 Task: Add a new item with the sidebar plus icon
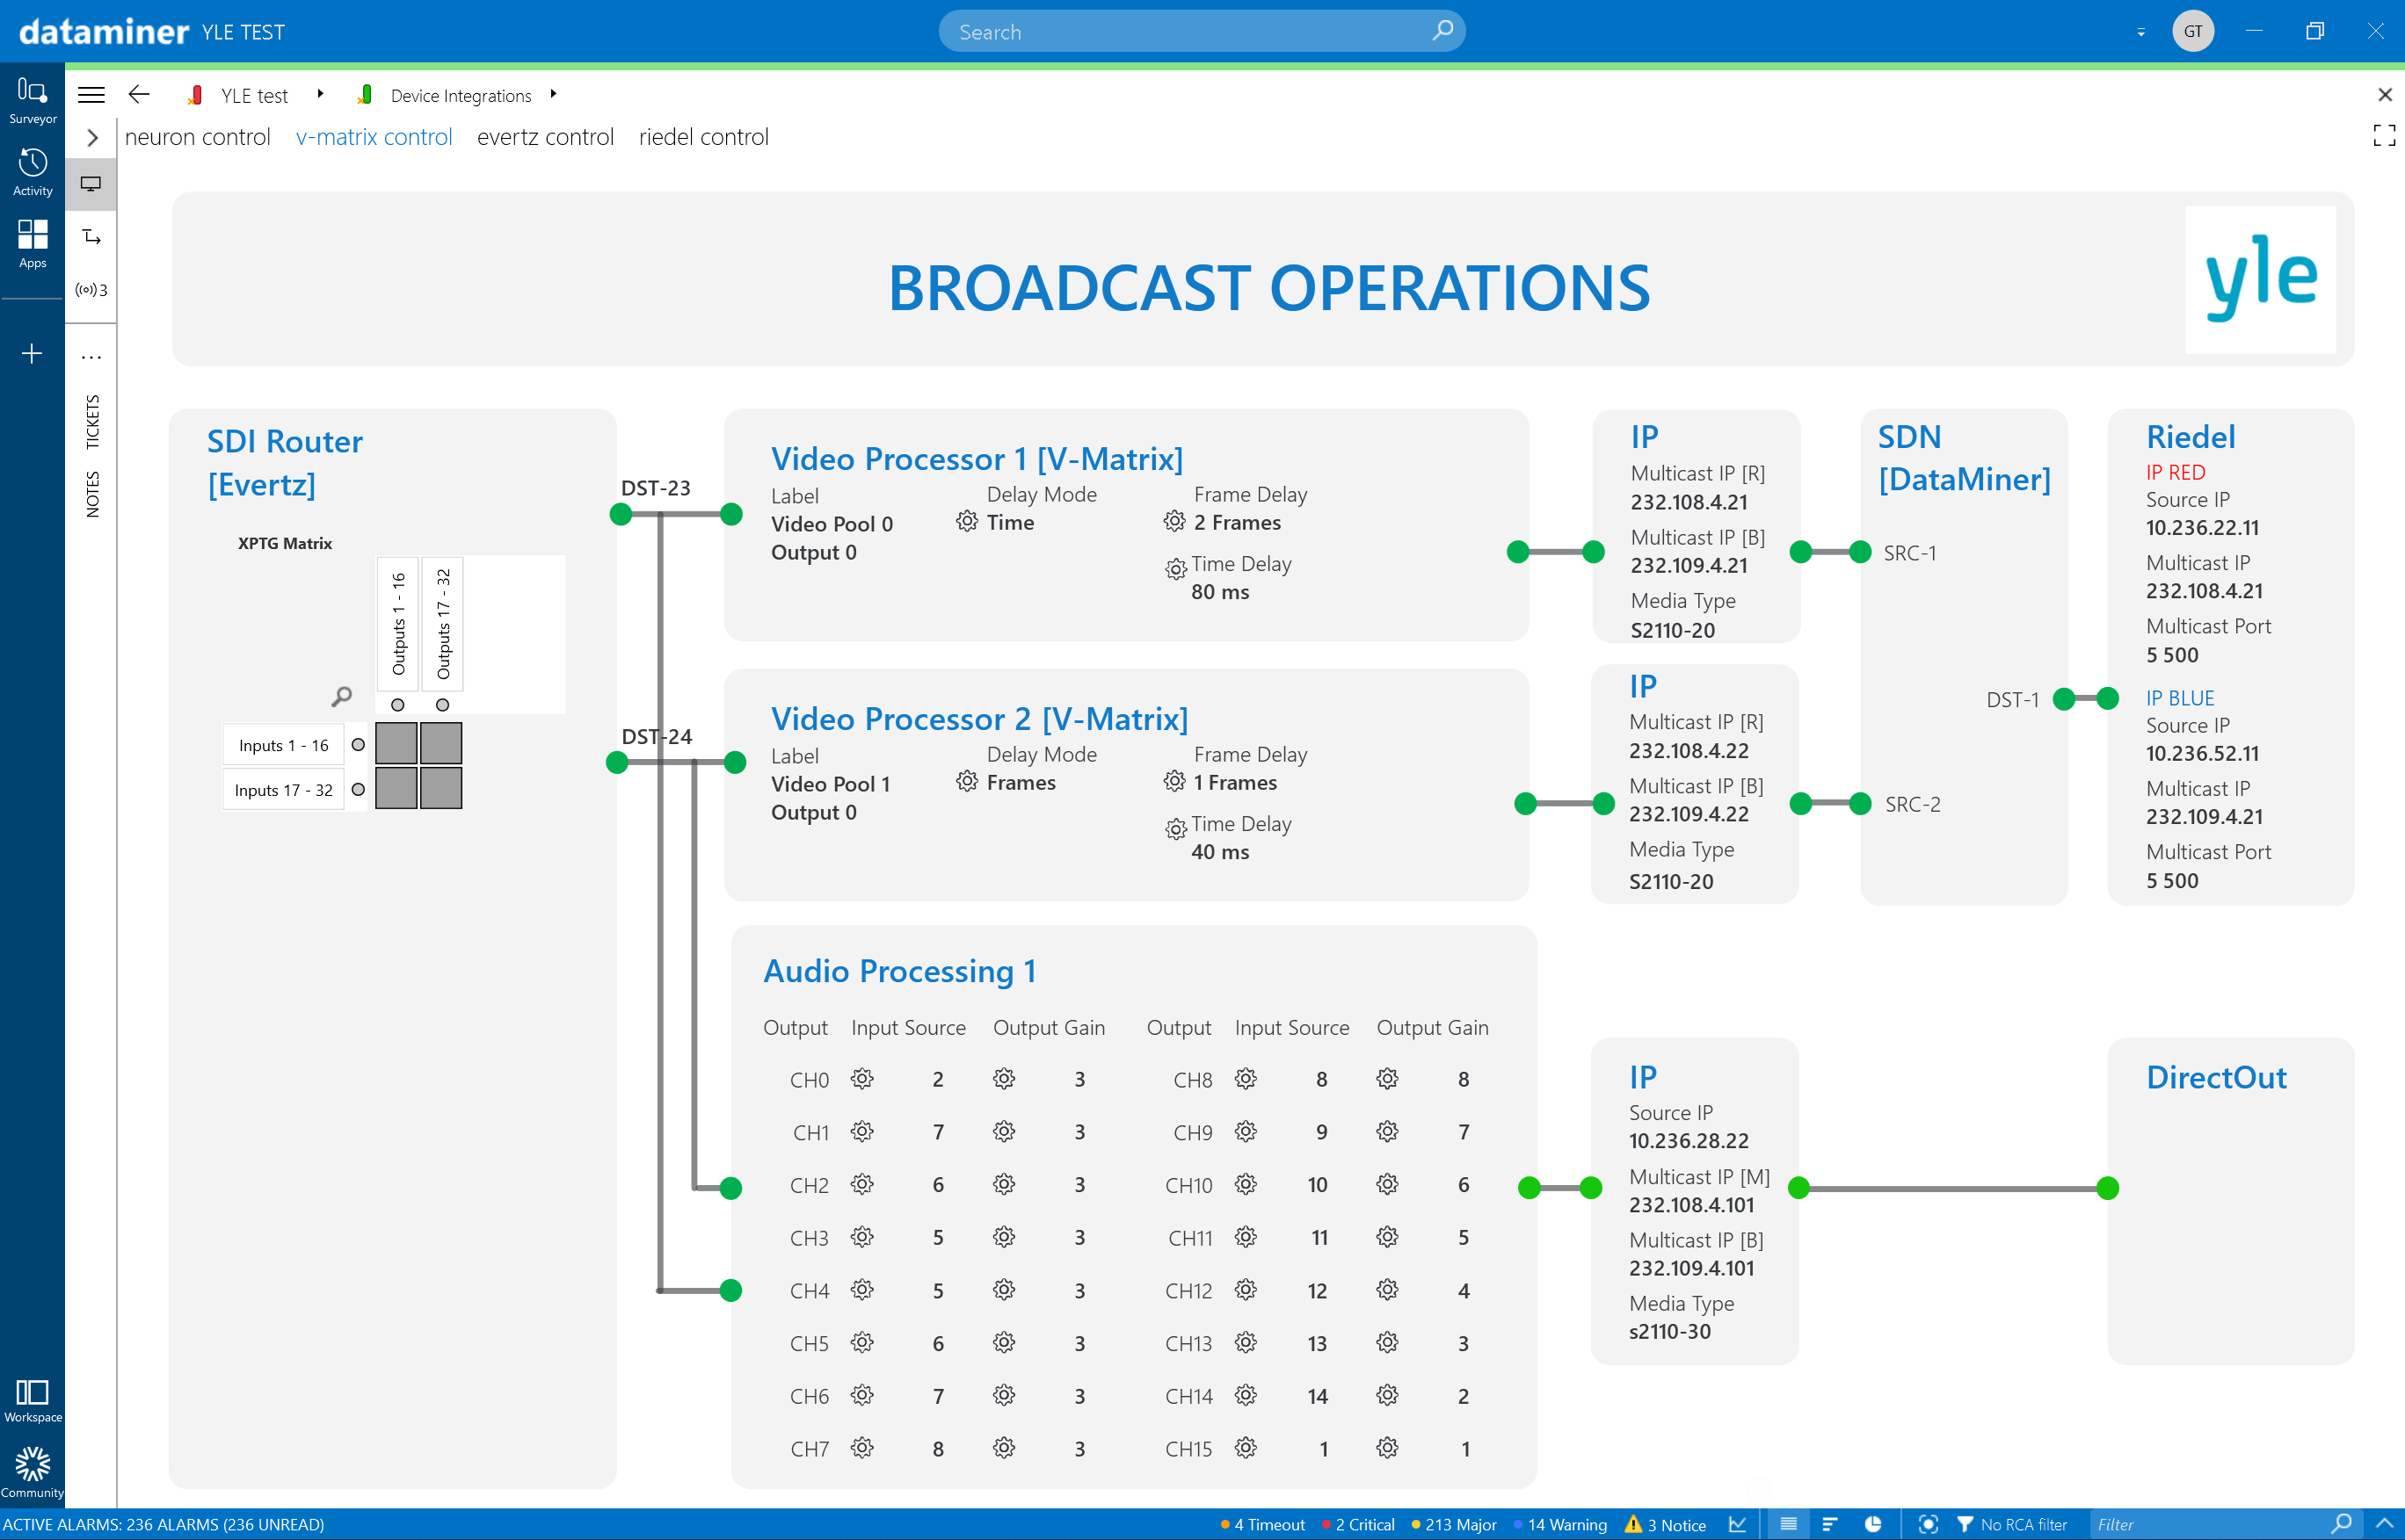click(32, 354)
